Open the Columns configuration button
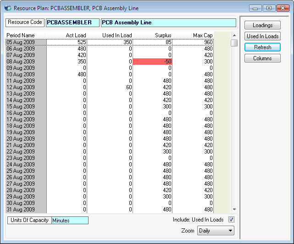This screenshot has height=244, width=294. click(x=262, y=58)
